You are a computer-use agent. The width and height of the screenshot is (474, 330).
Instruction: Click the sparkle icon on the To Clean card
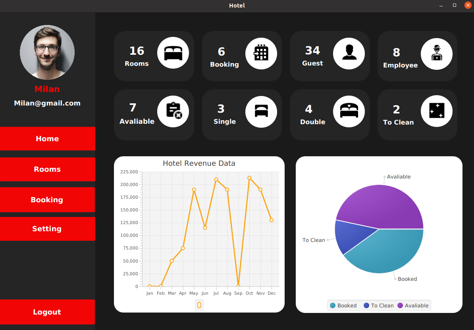tap(437, 111)
